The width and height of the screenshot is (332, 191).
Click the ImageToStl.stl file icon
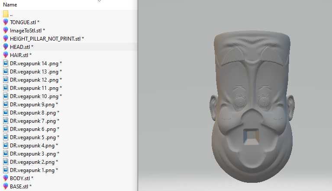[6, 30]
